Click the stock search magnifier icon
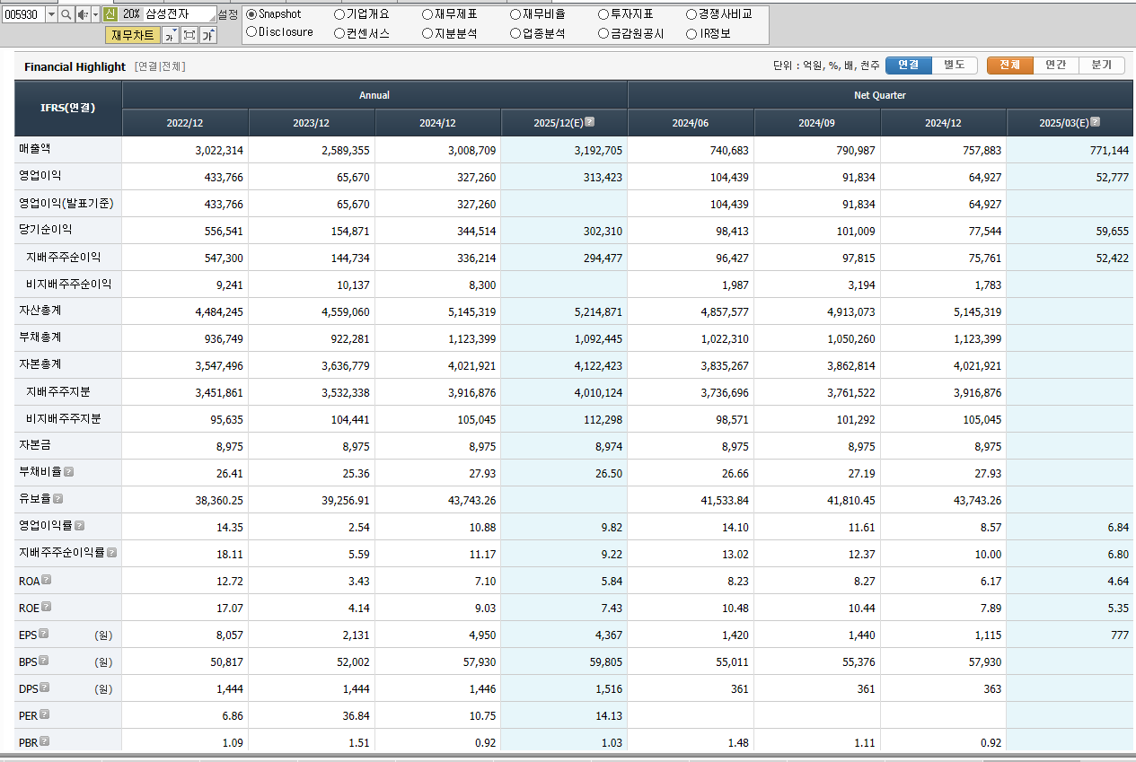 66,14
